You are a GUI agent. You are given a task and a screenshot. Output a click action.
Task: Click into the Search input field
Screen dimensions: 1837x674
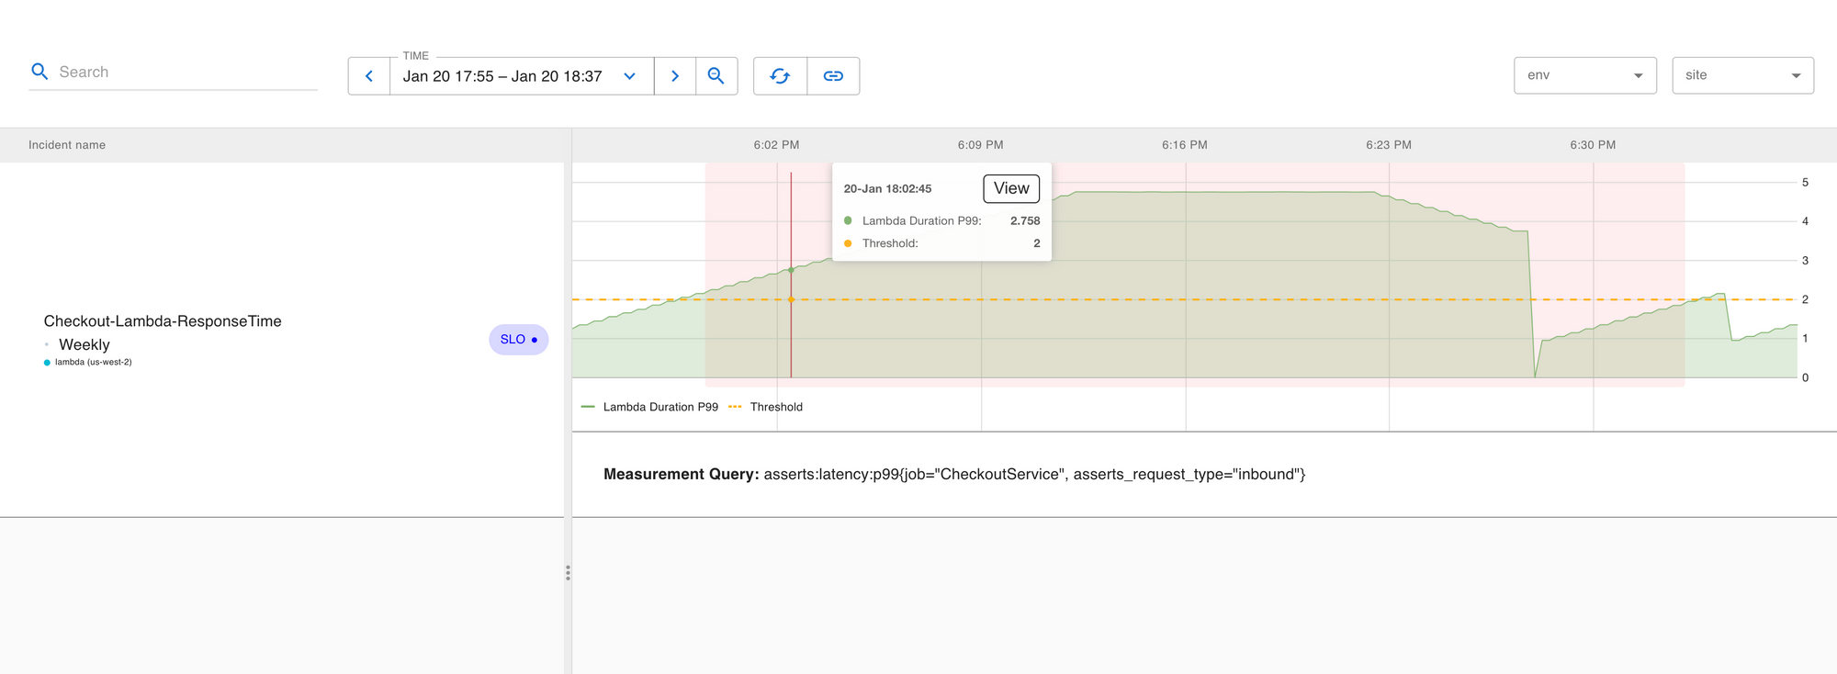184,72
